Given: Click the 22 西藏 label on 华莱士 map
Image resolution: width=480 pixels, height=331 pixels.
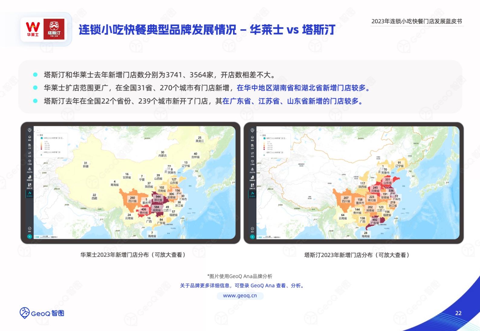Looking at the screenshot, I should [94, 197].
